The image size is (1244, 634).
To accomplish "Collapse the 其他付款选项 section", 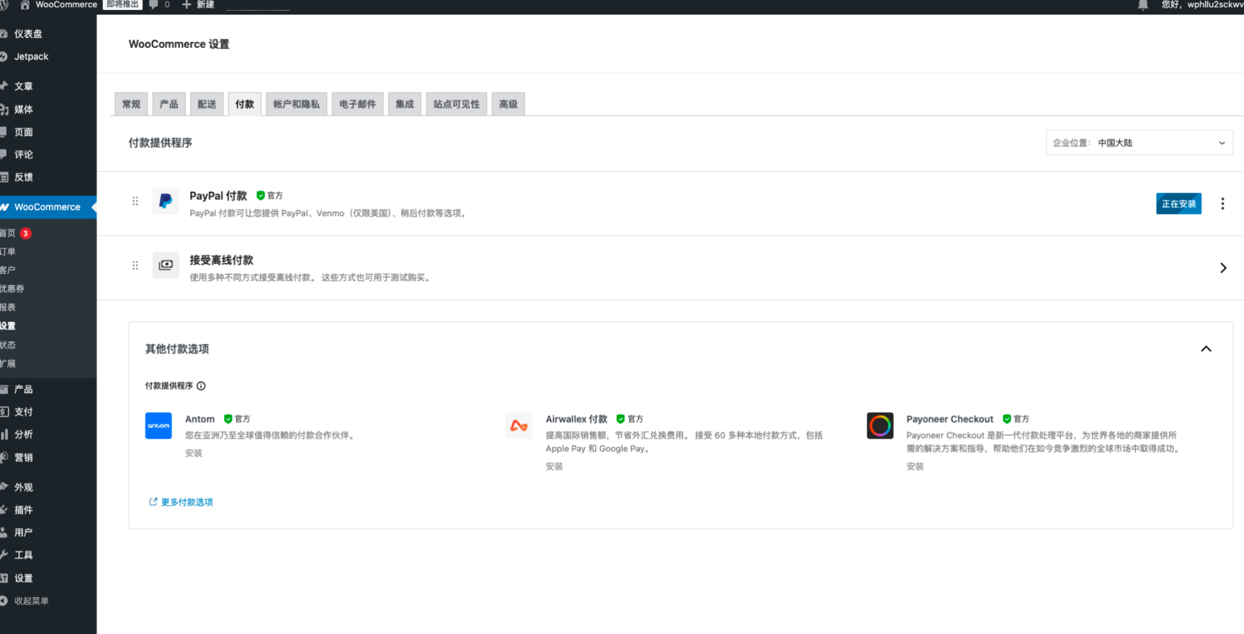I will (x=1206, y=349).
